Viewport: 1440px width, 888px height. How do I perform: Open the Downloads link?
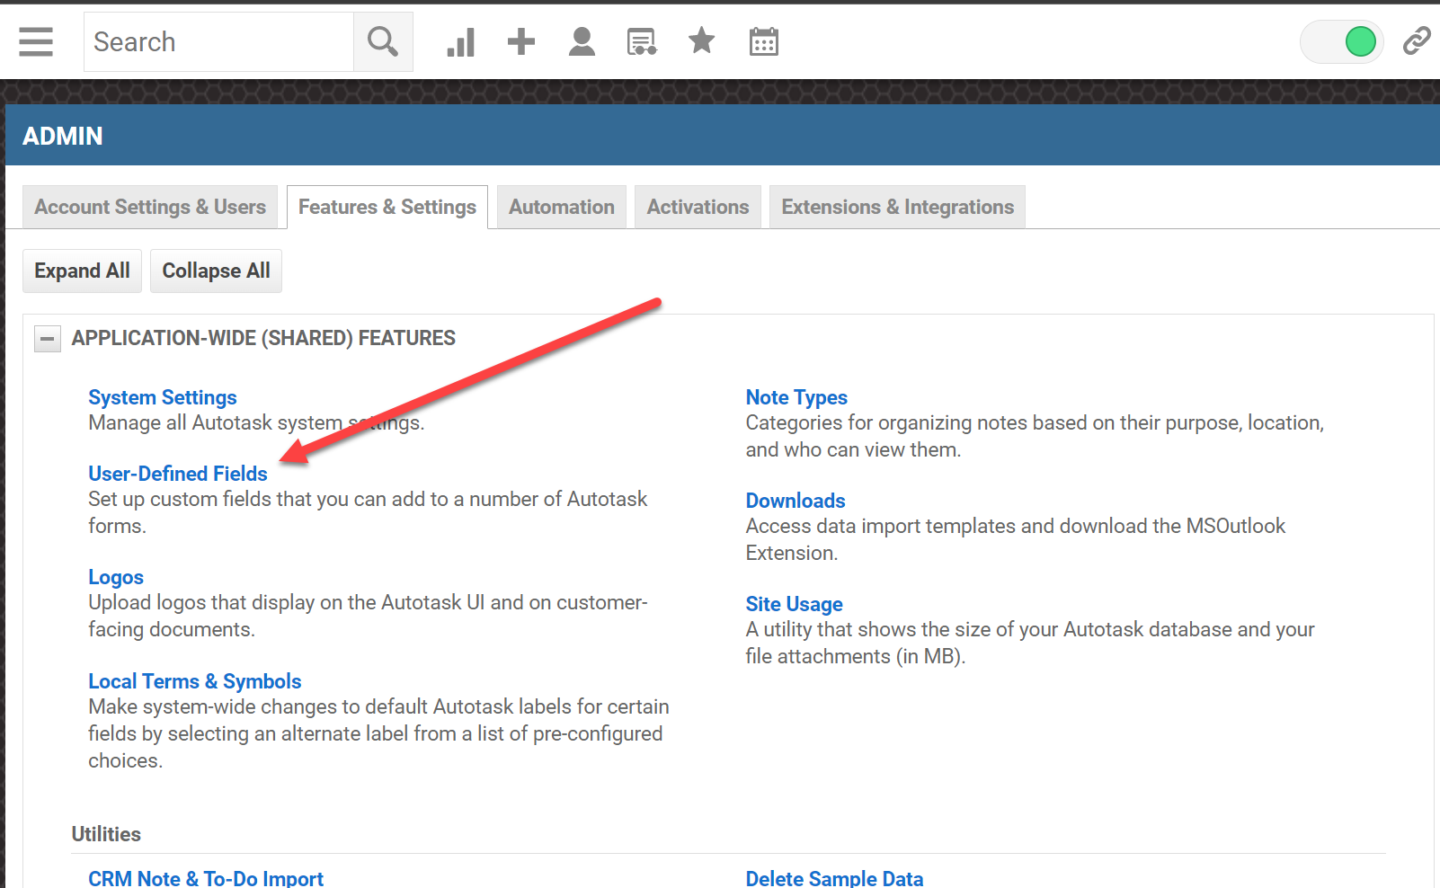pyautogui.click(x=796, y=501)
